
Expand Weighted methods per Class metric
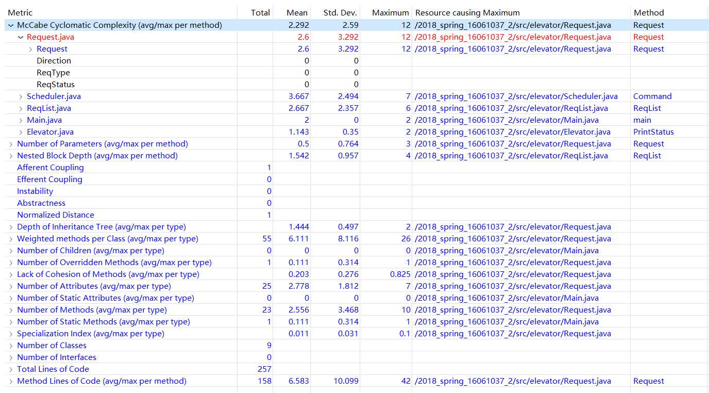pyautogui.click(x=11, y=239)
